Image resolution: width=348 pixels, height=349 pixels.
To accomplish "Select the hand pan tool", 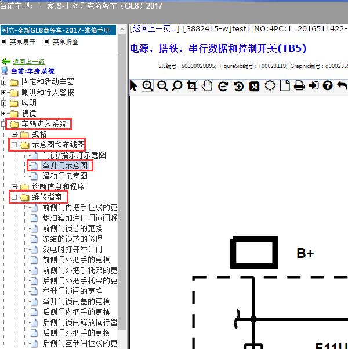I will click(x=207, y=86).
